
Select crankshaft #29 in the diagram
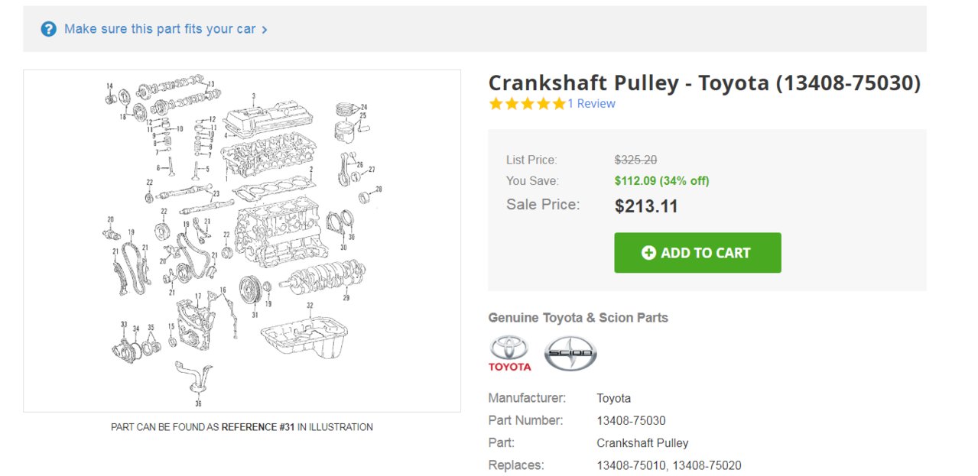[x=322, y=276]
